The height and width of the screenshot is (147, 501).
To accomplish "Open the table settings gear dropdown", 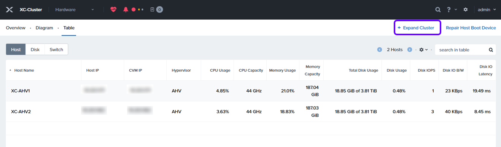I will coord(423,50).
